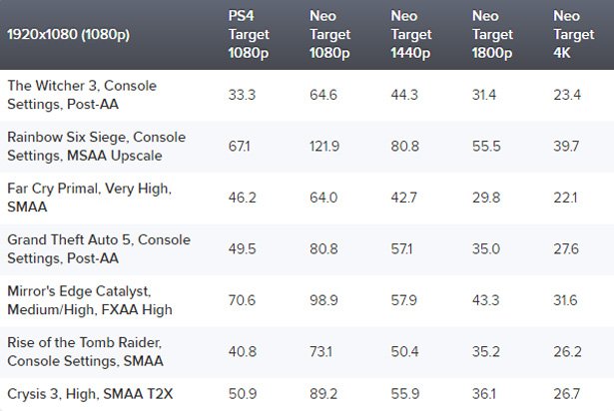This screenshot has height=411, width=614.
Task: Click the Mirror's Edge Catalyst row label
Action: point(79,299)
